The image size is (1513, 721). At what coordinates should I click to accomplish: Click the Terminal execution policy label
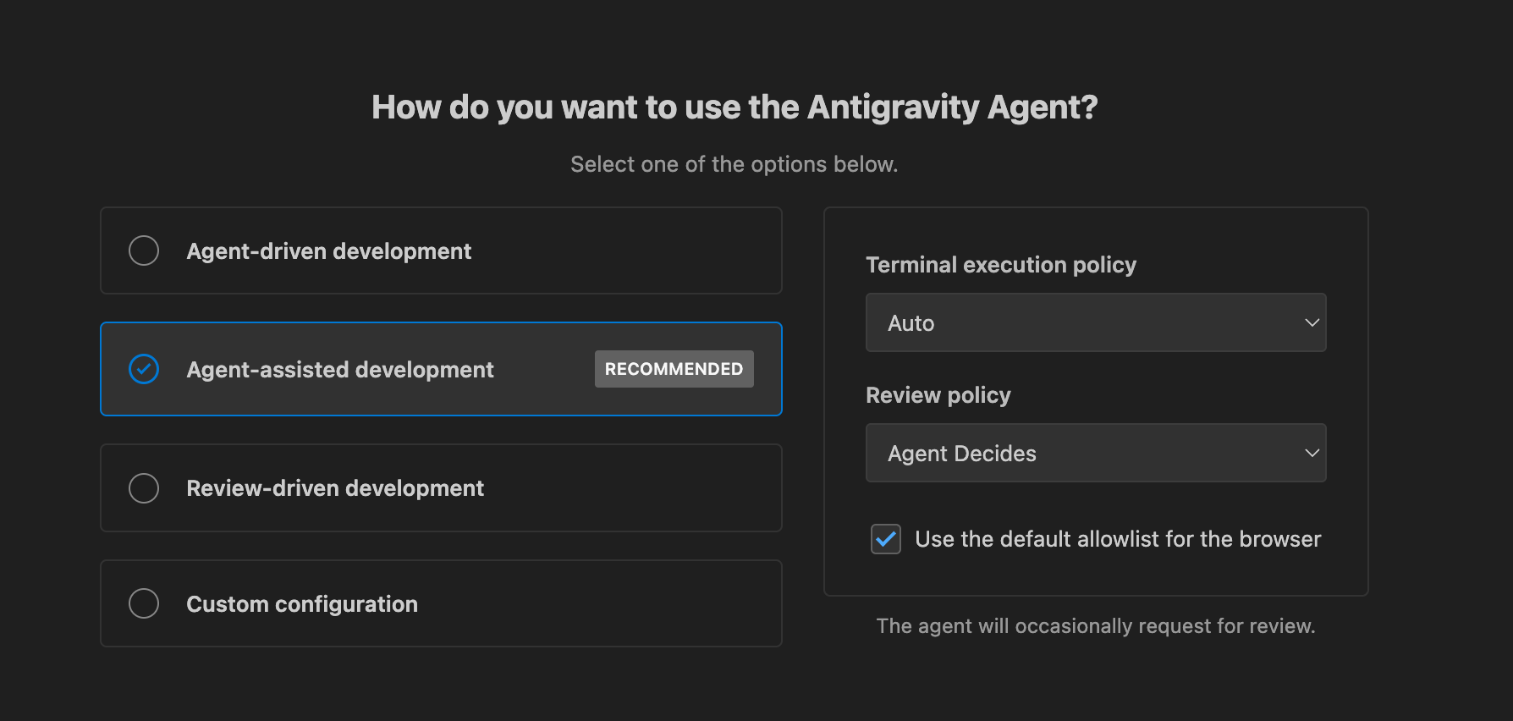1000,264
